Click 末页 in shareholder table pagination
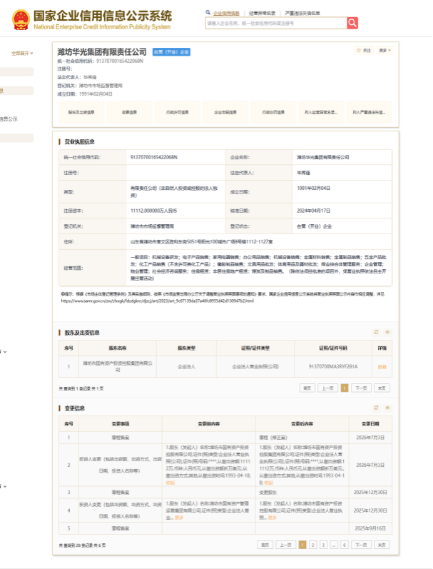 point(382,388)
